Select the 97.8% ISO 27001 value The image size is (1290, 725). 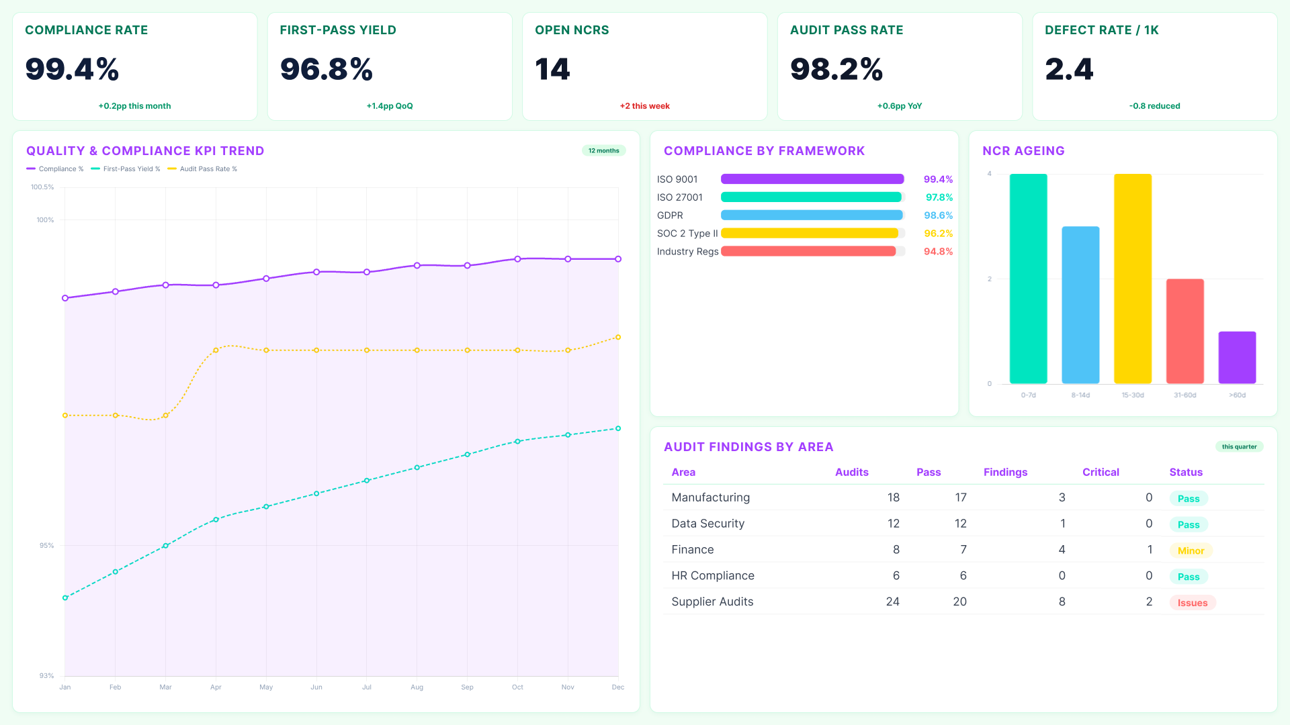(x=939, y=197)
